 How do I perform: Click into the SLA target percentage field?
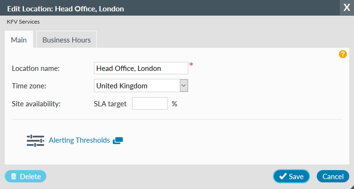click(150, 103)
